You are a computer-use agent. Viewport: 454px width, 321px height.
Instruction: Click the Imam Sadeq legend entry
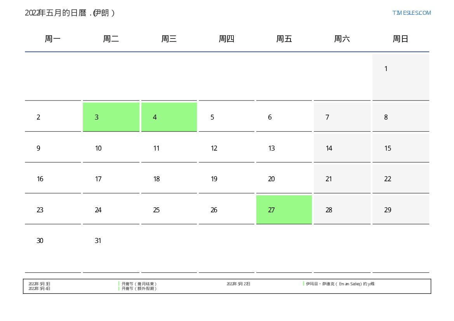pyautogui.click(x=340, y=284)
